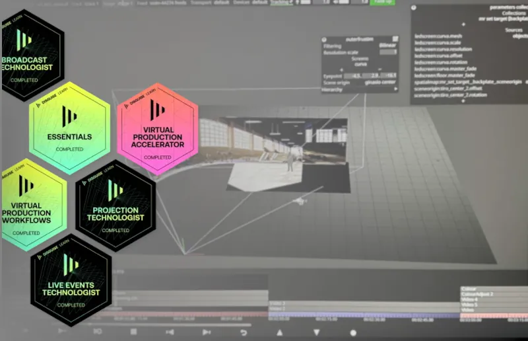Open the Tracking menu in top bar
The height and width of the screenshot is (341, 528).
click(281, 3)
